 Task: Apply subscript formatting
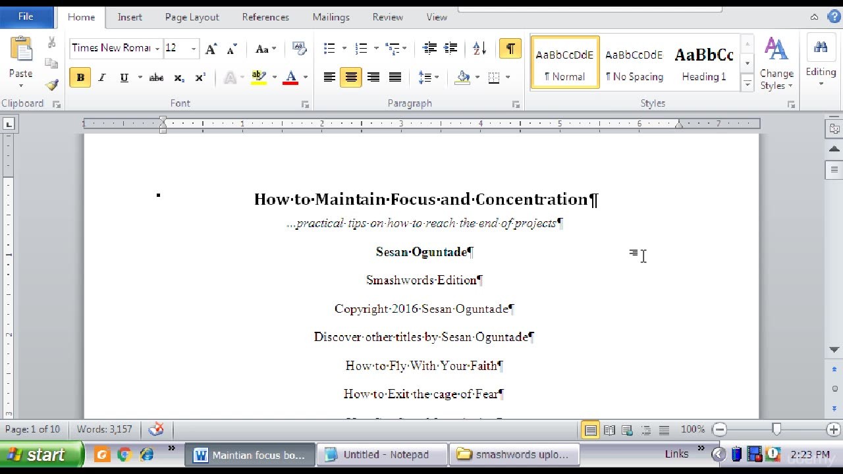[179, 78]
